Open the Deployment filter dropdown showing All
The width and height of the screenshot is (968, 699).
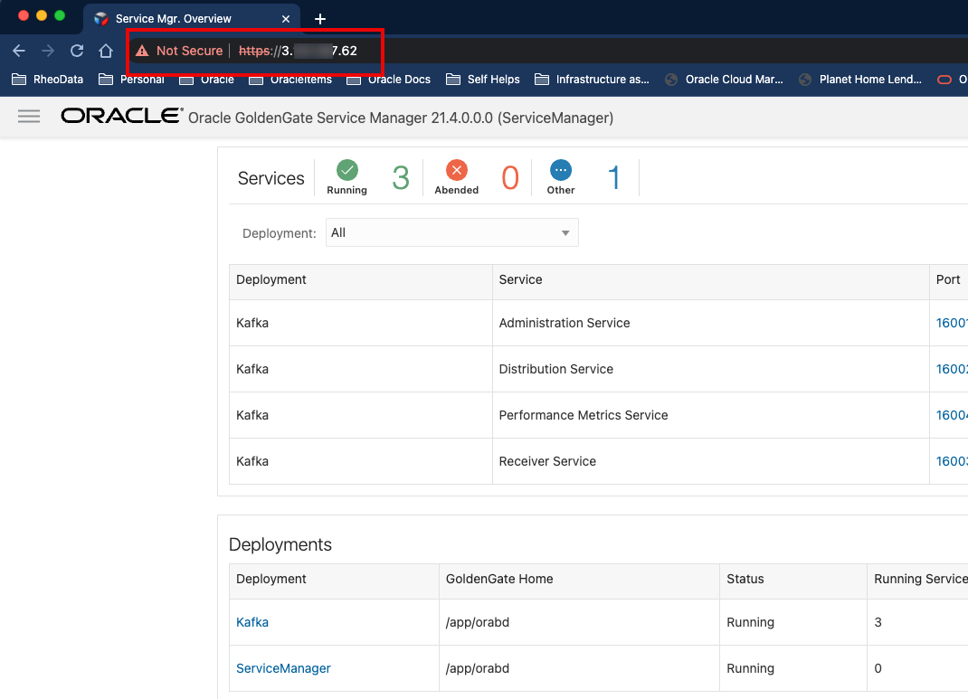click(451, 232)
